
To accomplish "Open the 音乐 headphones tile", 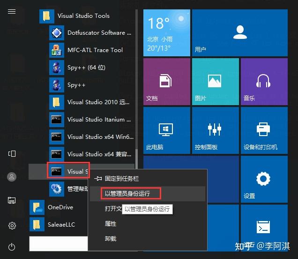I will click(264, 82).
